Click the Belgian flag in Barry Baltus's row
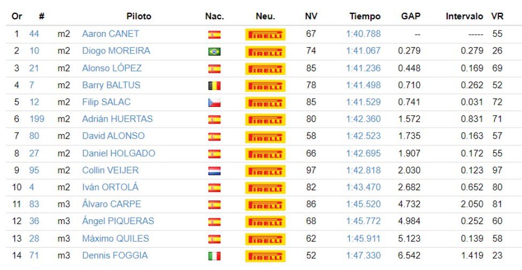Screen dimensions: 522x270 coord(214,86)
